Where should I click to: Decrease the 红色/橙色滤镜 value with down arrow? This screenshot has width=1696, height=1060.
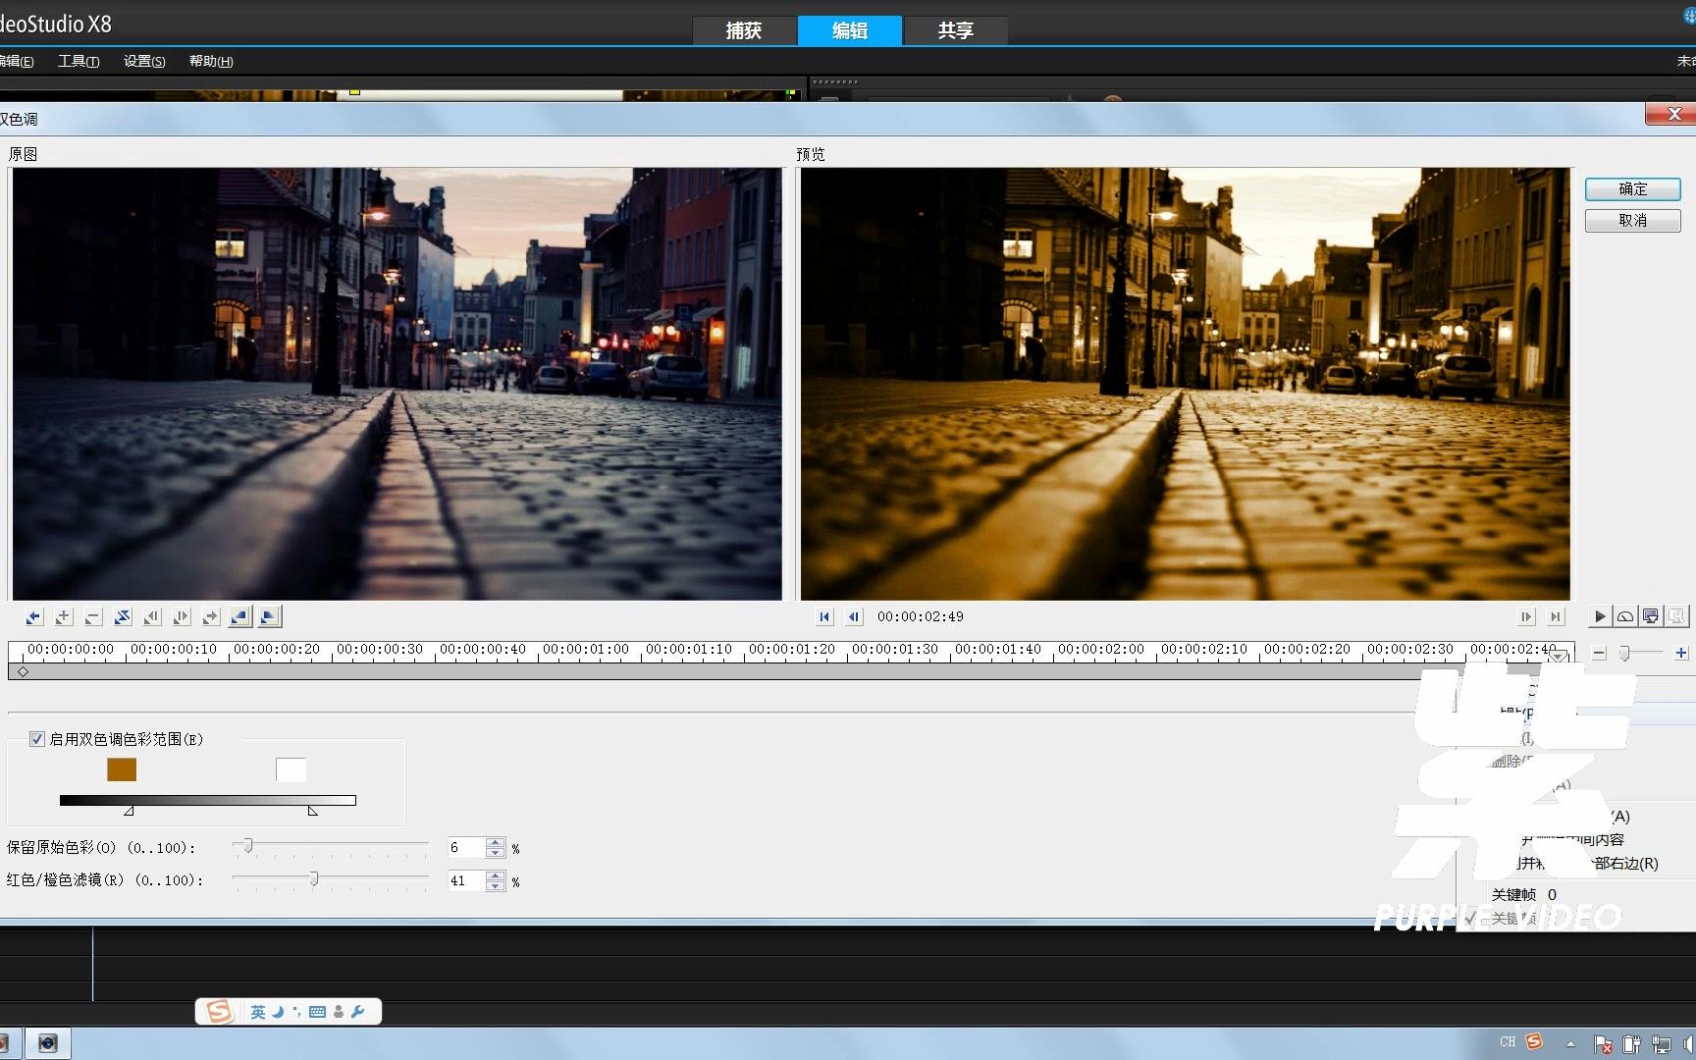click(x=496, y=886)
